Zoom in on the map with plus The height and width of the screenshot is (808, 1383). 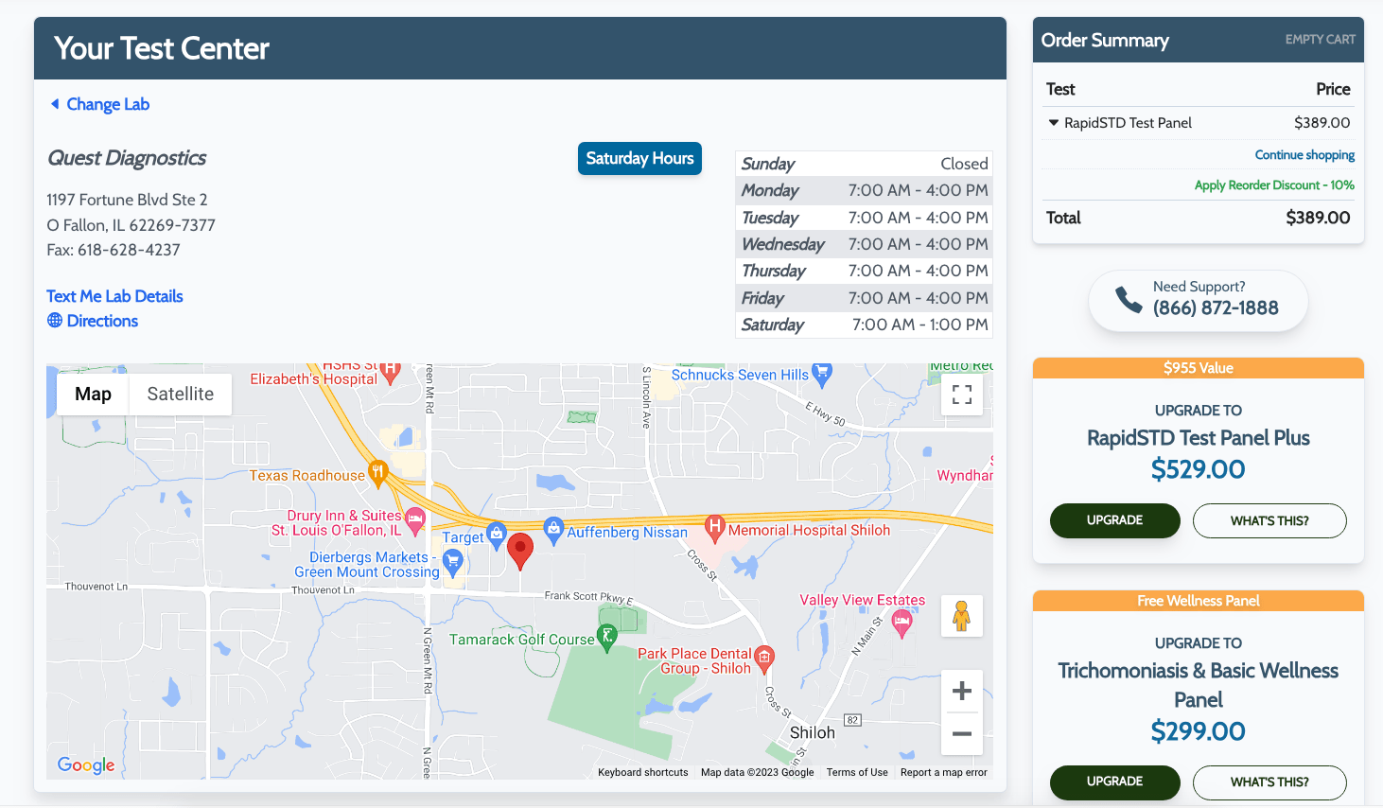point(962,691)
